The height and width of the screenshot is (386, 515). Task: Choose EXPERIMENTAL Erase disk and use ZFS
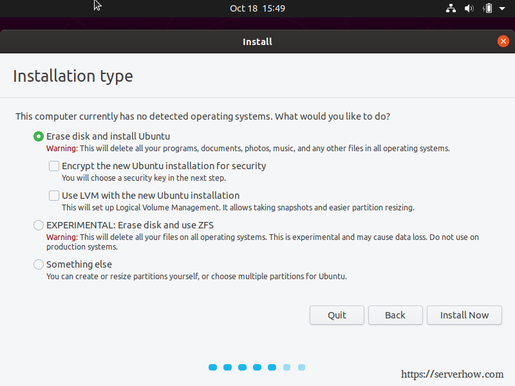39,225
